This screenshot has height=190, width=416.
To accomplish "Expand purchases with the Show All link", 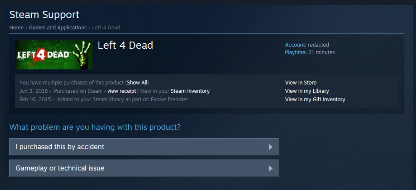I will tap(138, 83).
